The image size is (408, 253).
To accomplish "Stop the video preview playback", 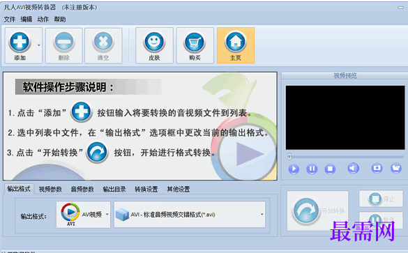I will [330, 169].
